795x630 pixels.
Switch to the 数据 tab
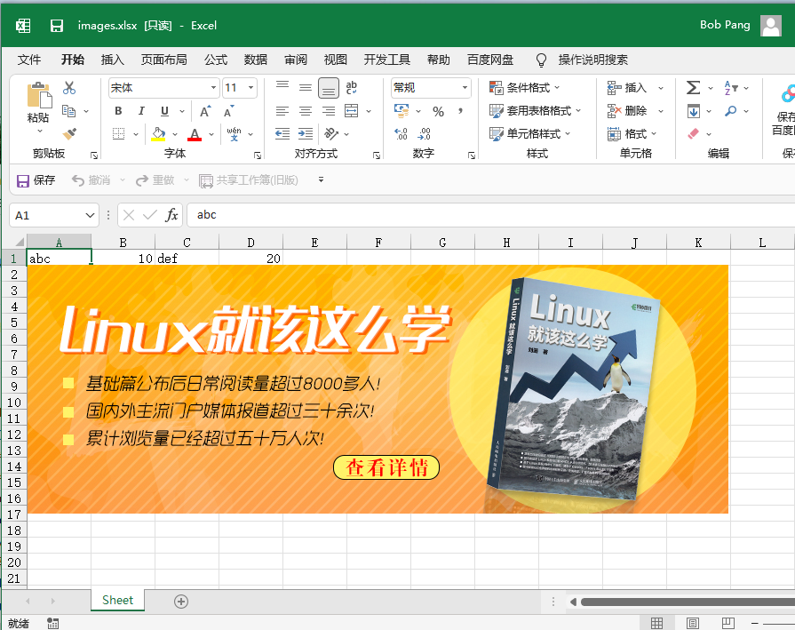(x=256, y=60)
